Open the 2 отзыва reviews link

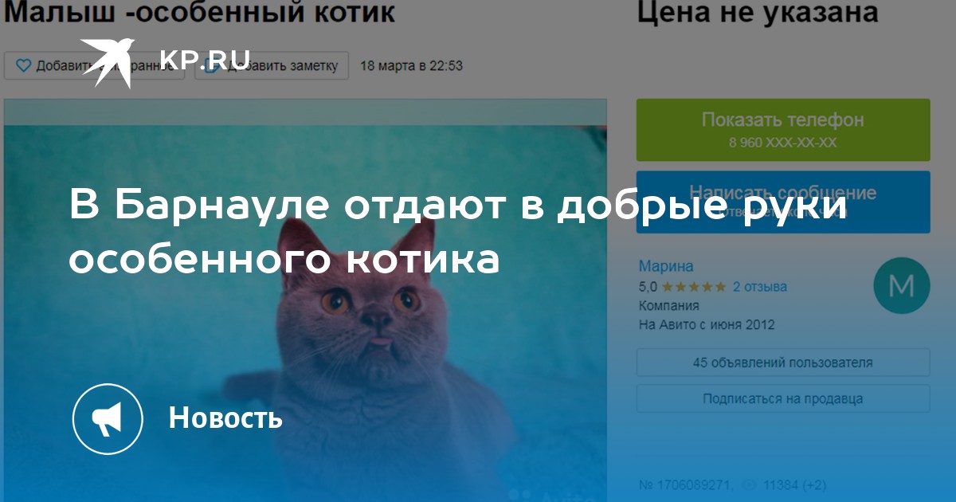pos(760,287)
